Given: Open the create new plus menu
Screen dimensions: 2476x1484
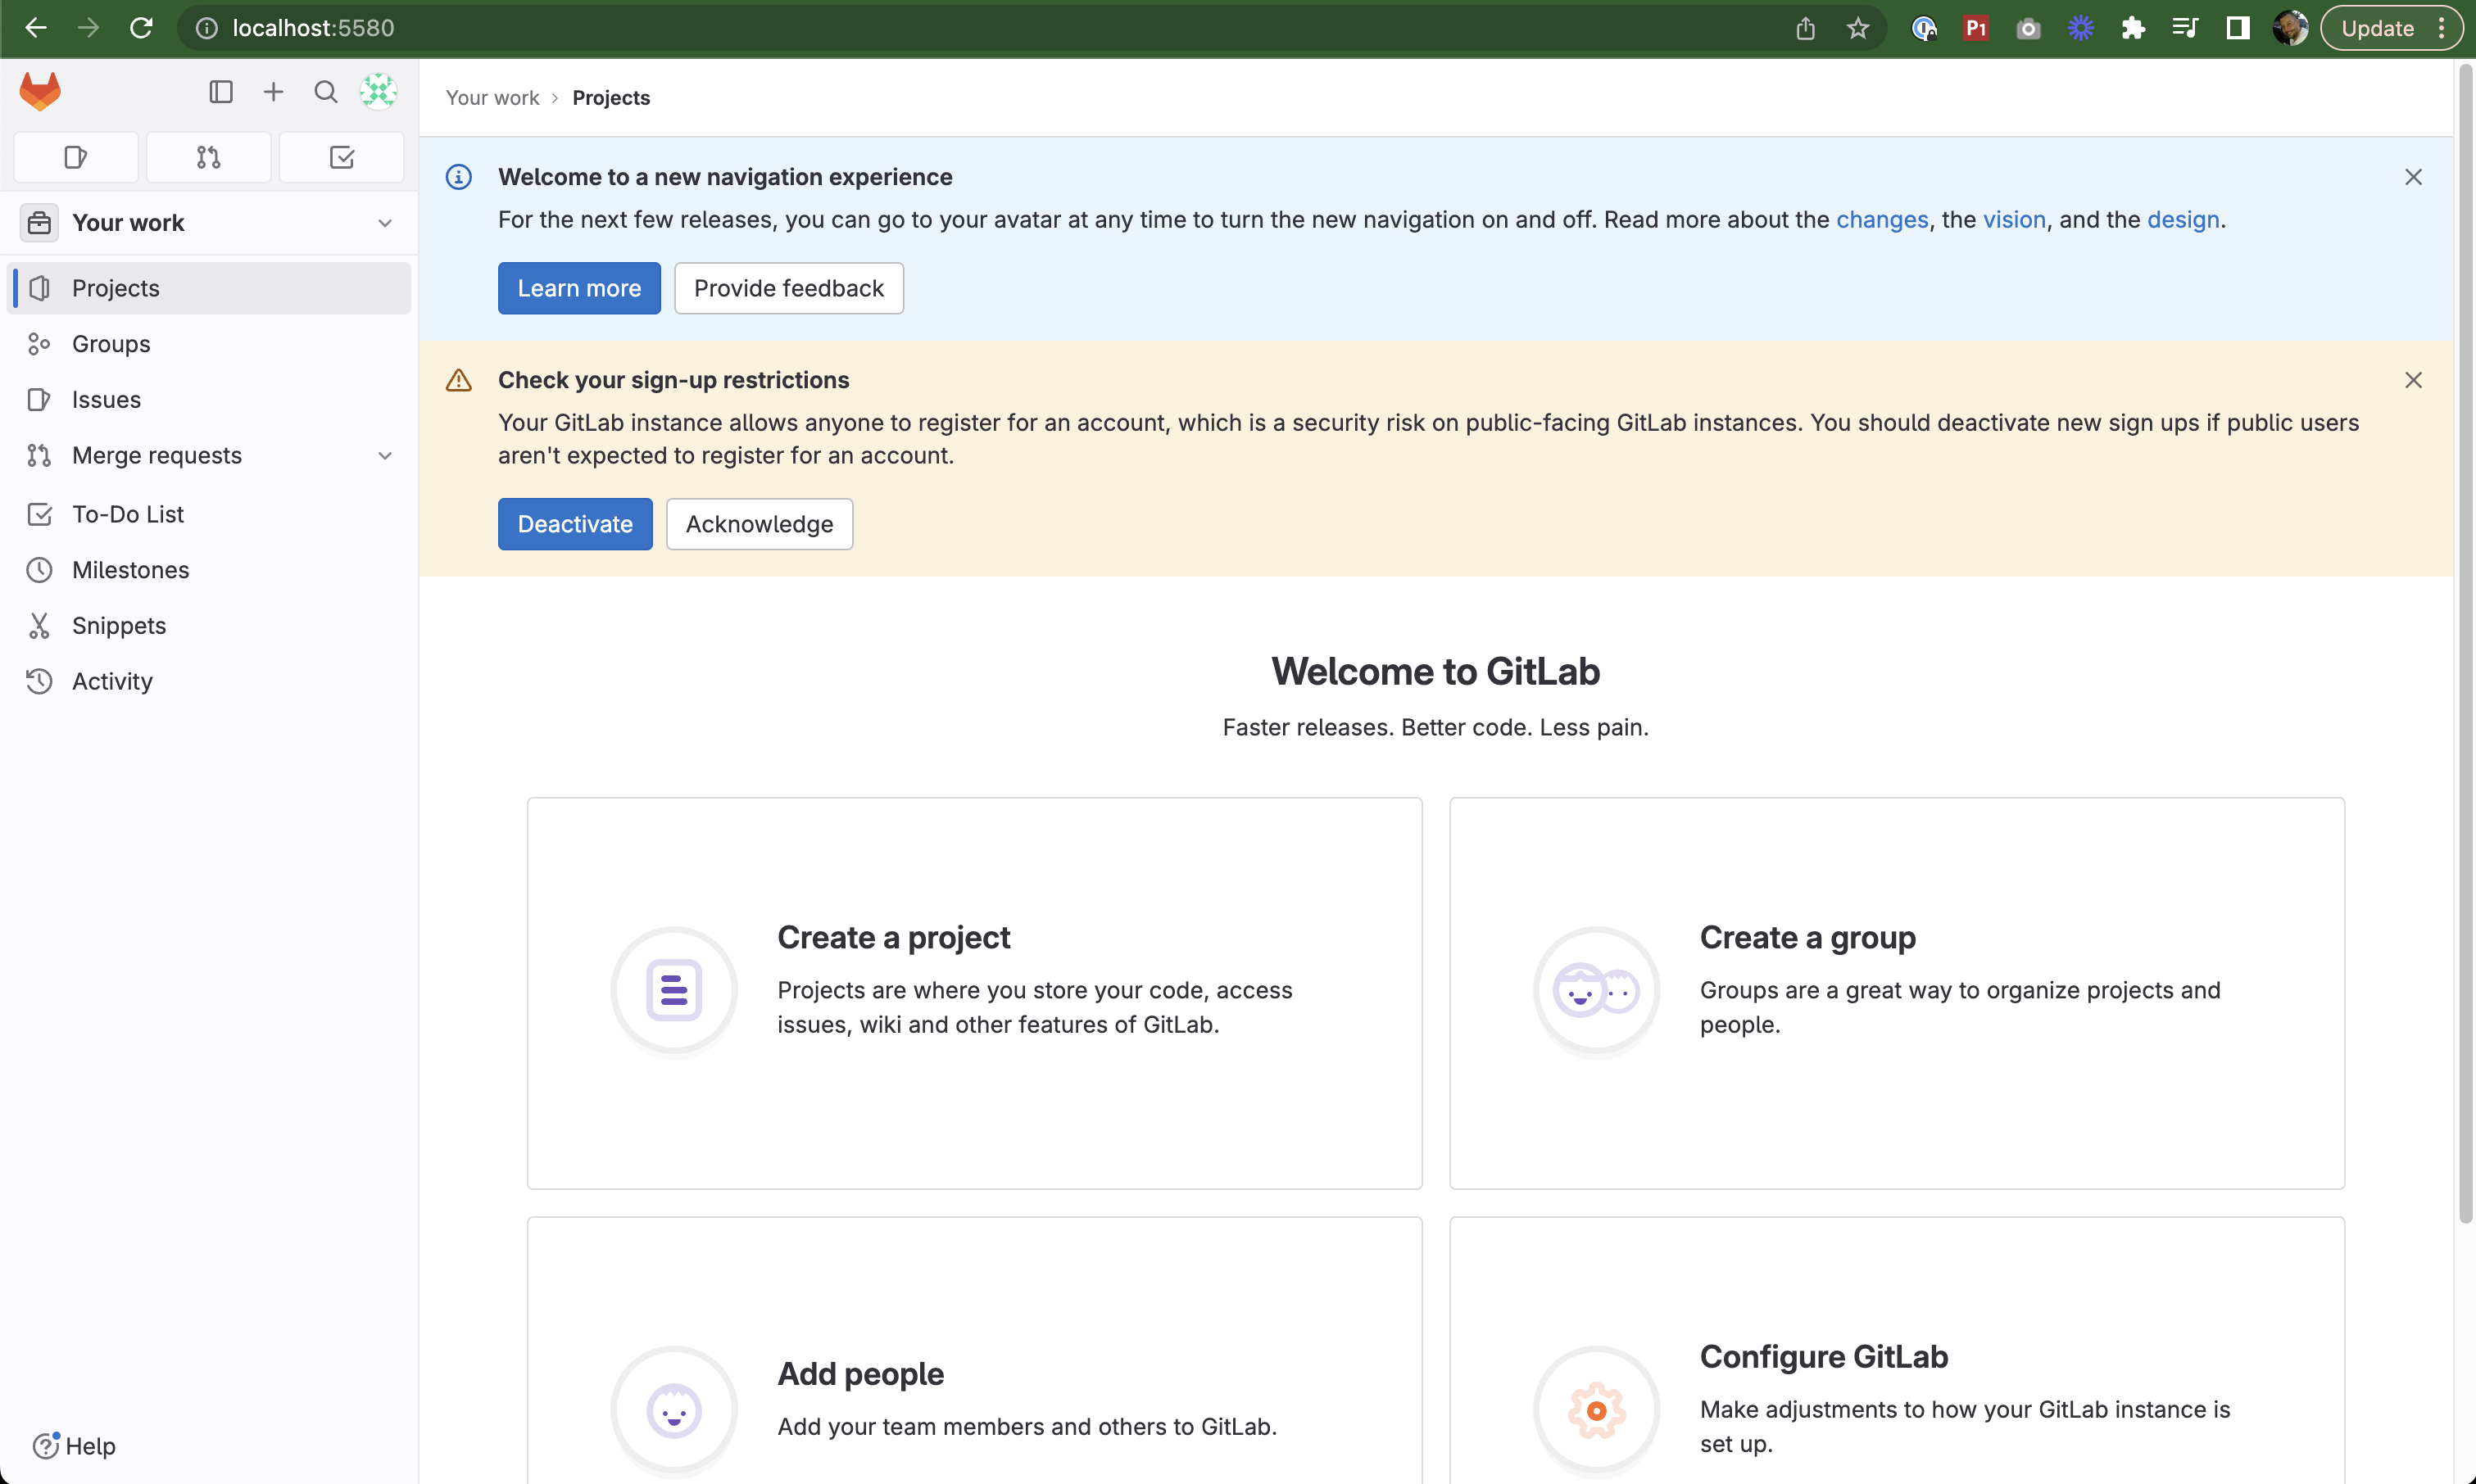Looking at the screenshot, I should coord(273,92).
